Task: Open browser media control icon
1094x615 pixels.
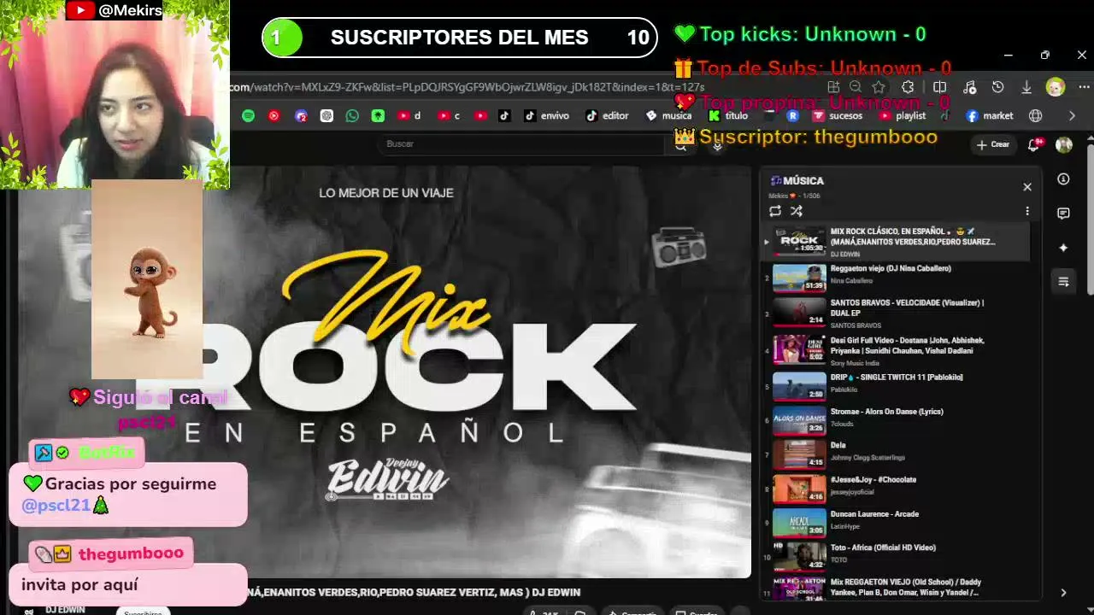Action: pyautogui.click(x=969, y=87)
